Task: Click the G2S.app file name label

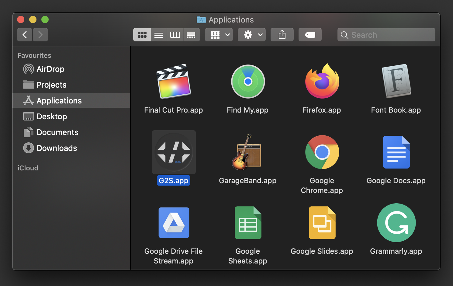Action: click(x=174, y=180)
